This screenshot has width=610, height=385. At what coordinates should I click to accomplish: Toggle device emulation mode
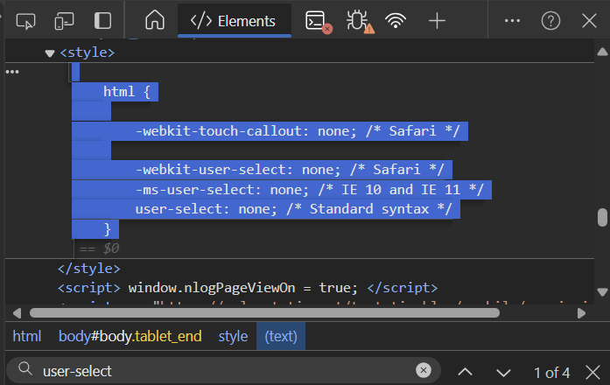click(x=64, y=21)
